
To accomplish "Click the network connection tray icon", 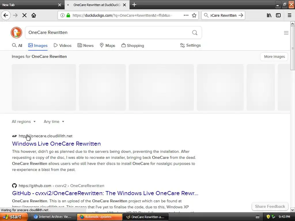I will tap(273, 217).
